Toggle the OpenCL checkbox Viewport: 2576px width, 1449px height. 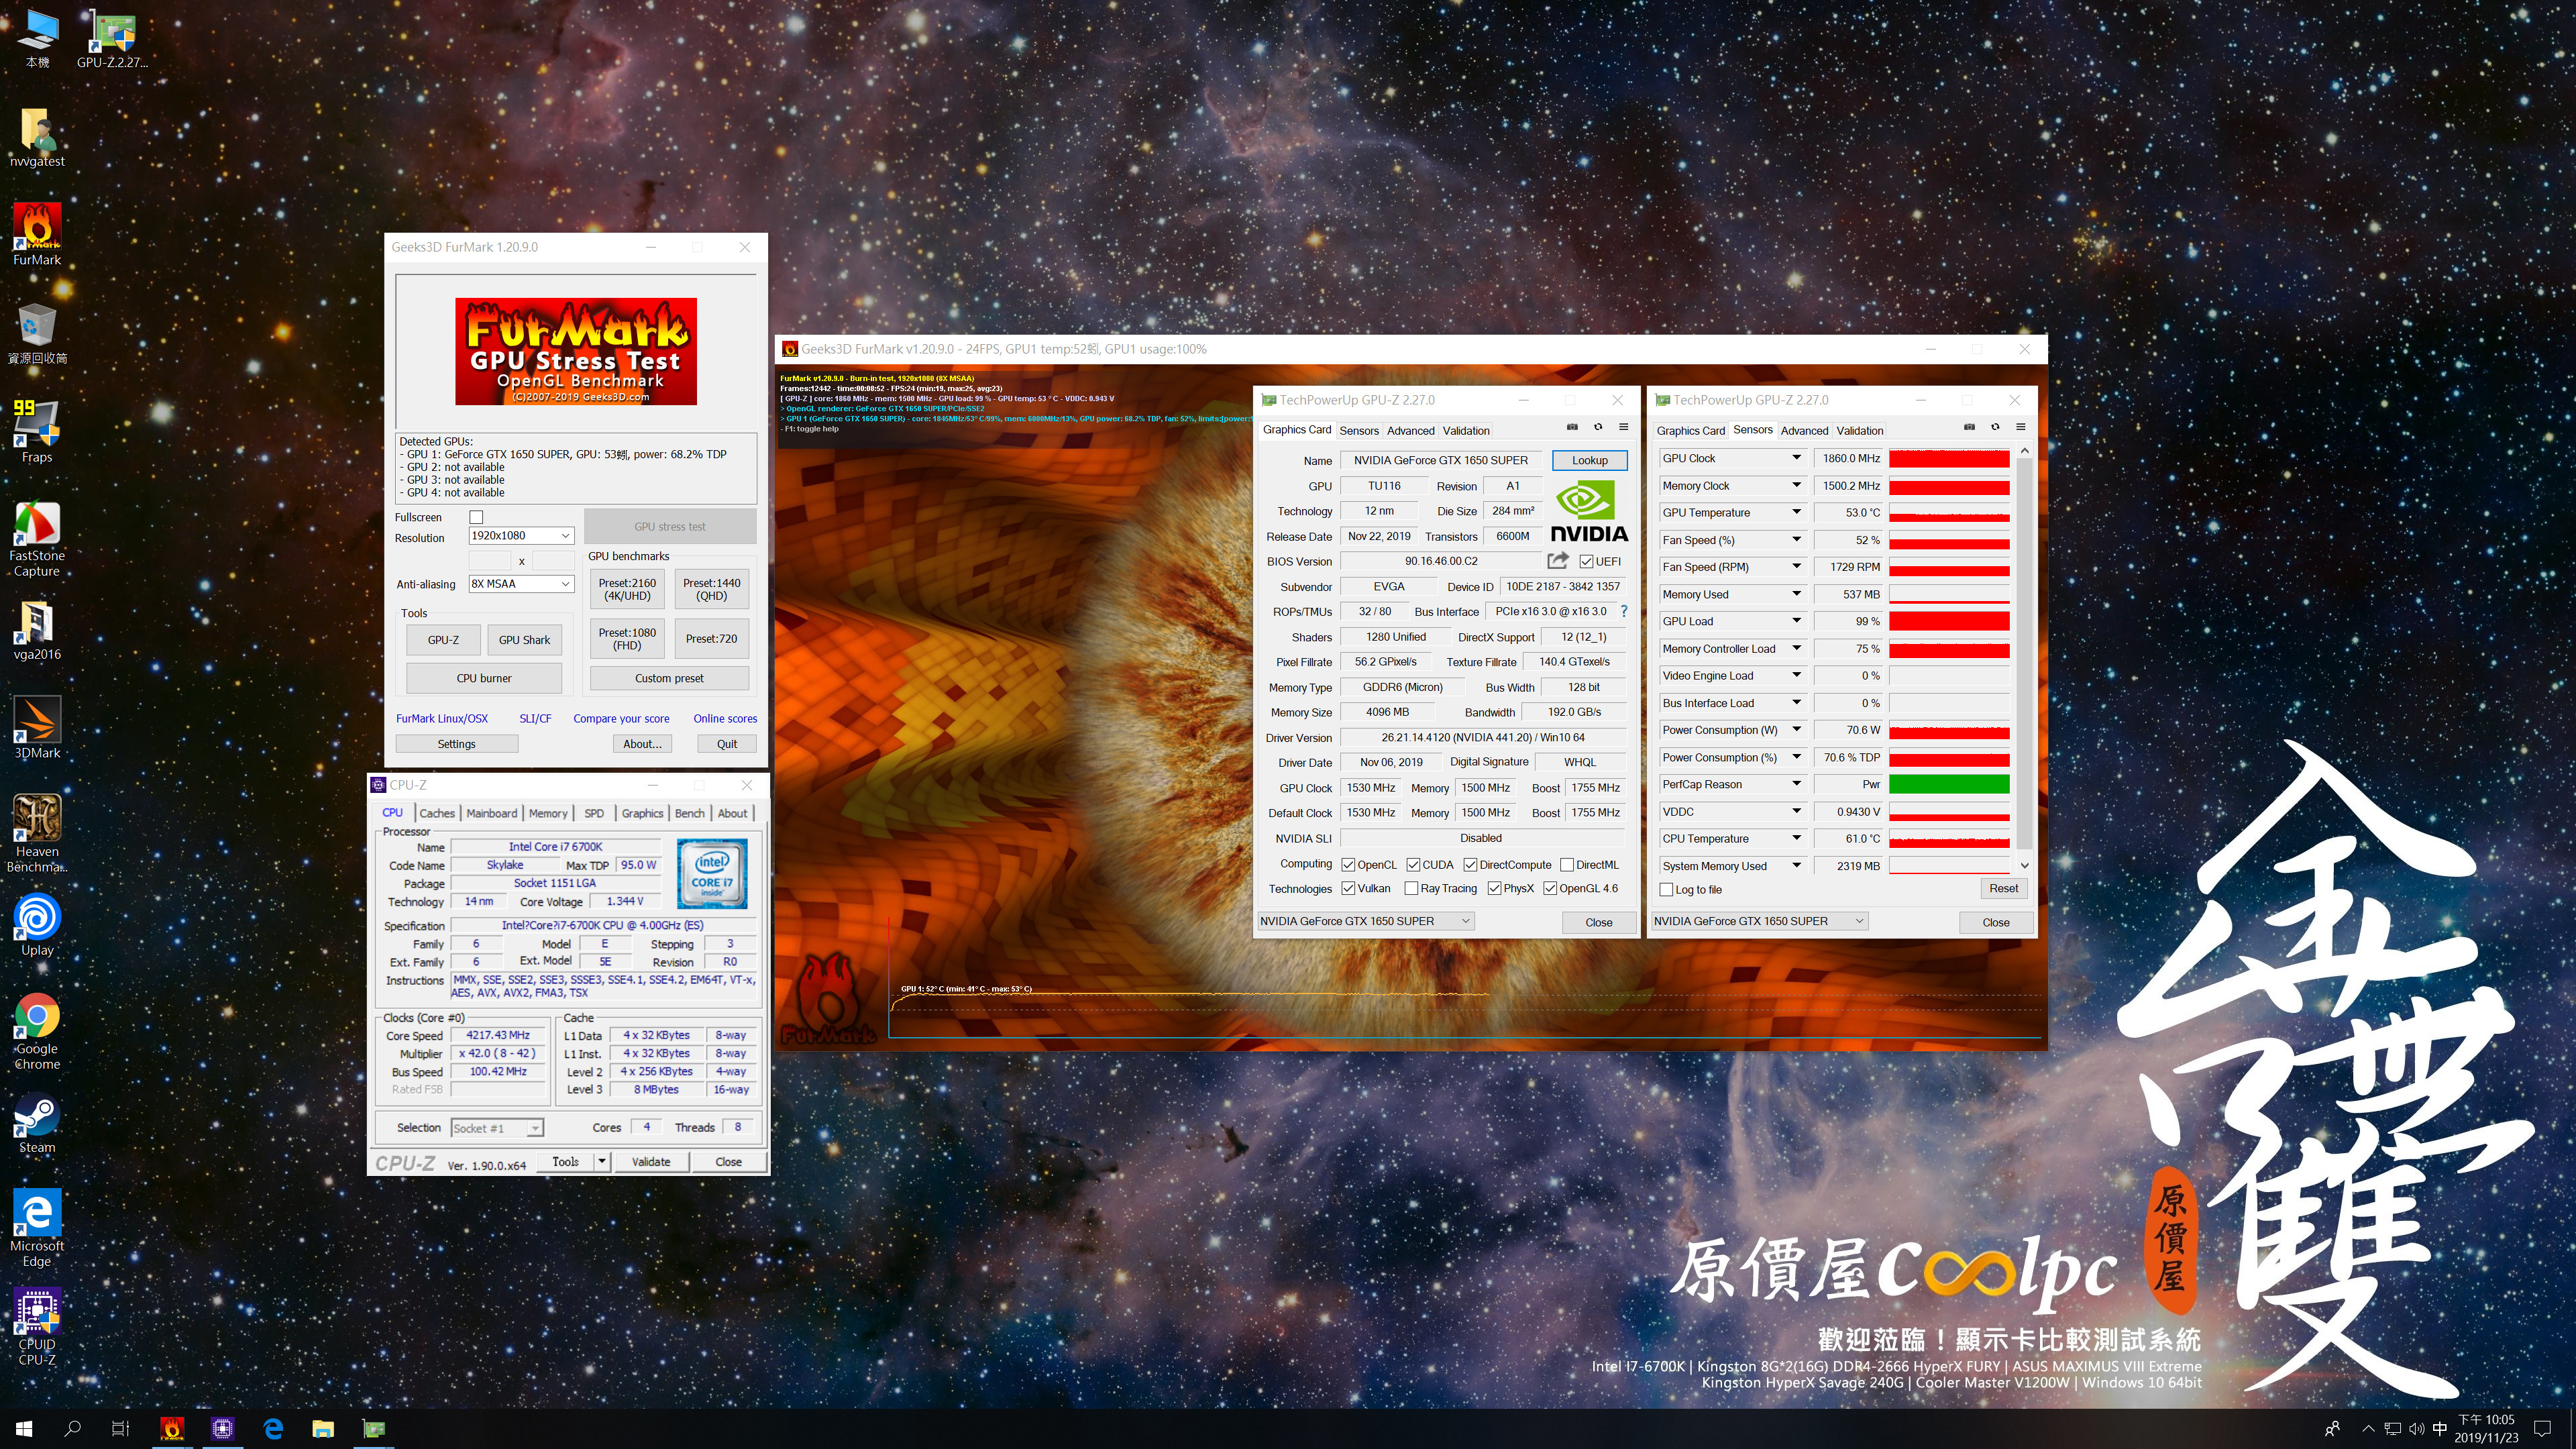(1348, 865)
